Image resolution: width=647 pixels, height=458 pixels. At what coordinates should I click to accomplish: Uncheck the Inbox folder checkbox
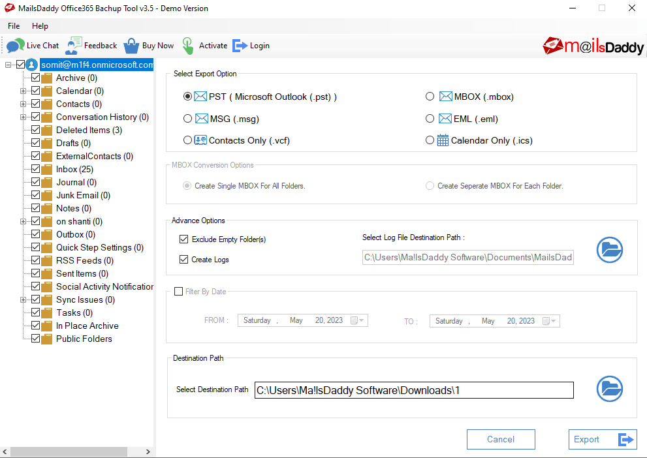click(x=35, y=168)
